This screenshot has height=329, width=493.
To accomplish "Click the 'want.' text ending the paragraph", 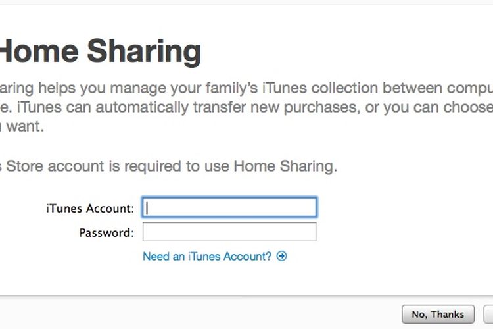I will coord(25,126).
